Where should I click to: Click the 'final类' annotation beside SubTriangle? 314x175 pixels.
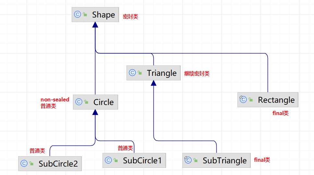[x=262, y=160]
